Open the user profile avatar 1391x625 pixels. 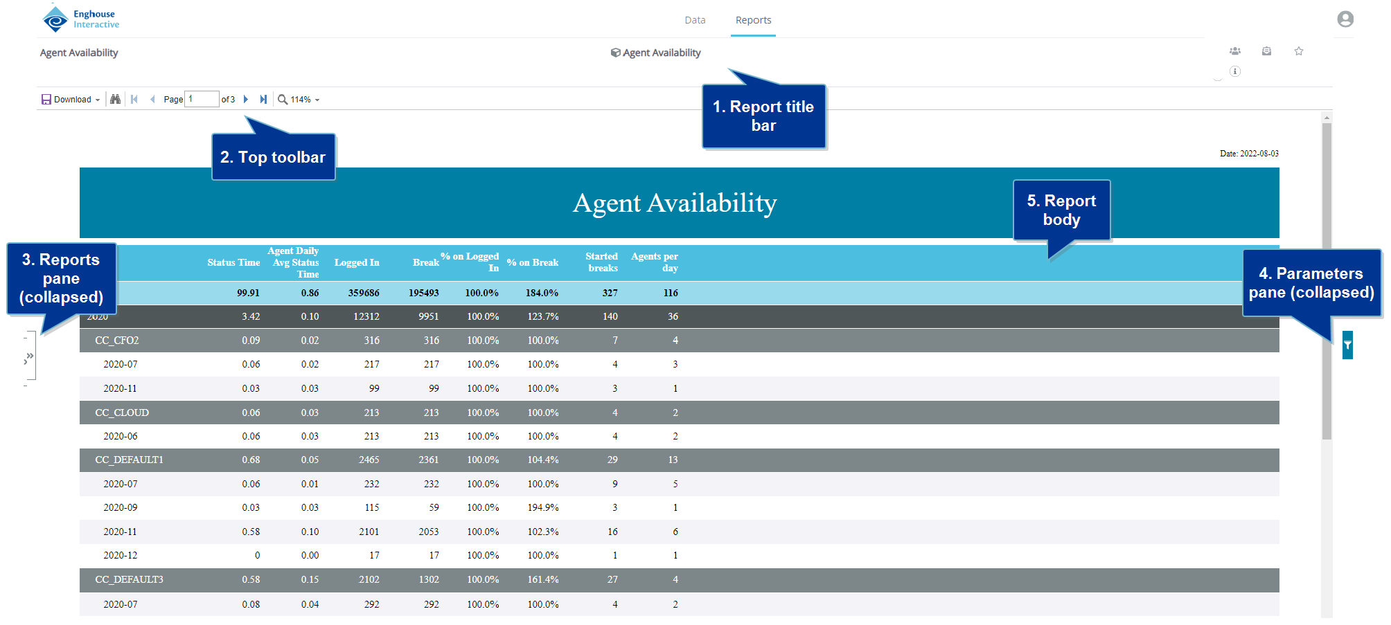tap(1345, 19)
